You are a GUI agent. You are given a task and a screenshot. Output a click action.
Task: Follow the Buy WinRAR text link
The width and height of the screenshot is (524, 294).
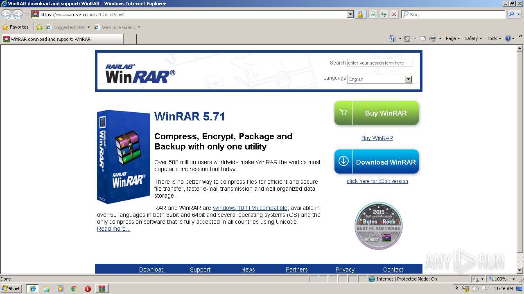(377, 138)
